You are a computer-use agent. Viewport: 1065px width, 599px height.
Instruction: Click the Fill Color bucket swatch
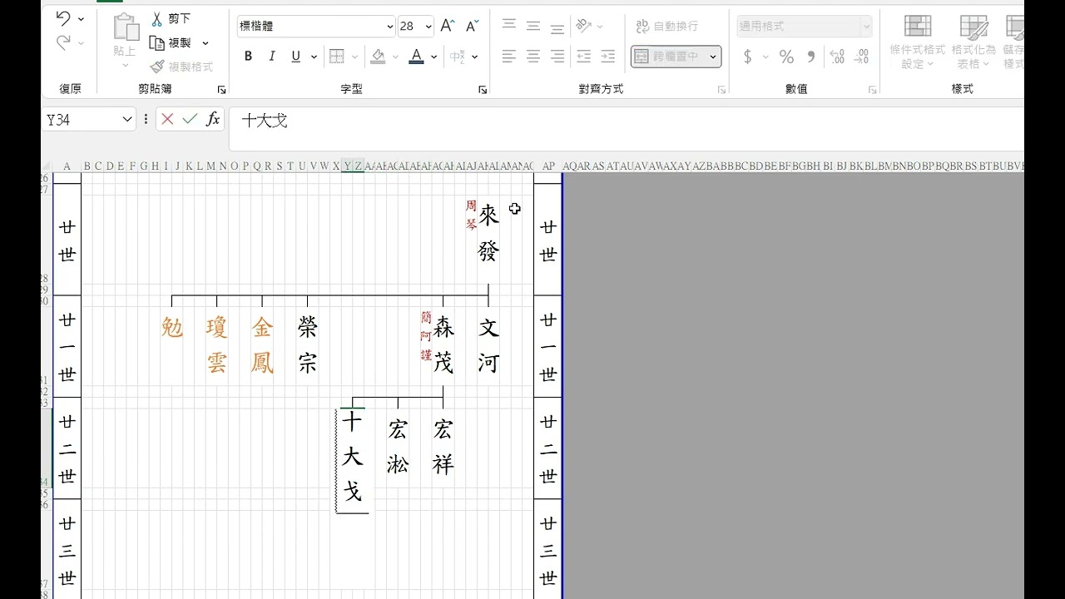pos(379,57)
